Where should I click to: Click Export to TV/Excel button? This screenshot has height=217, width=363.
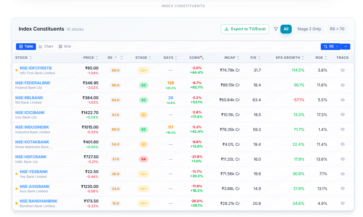(x=245, y=29)
